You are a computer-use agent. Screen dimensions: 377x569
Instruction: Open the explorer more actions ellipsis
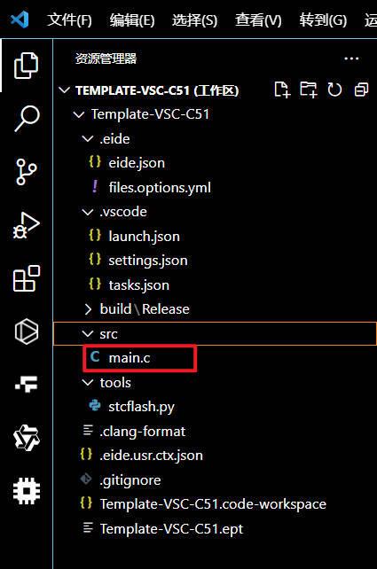tap(351, 58)
